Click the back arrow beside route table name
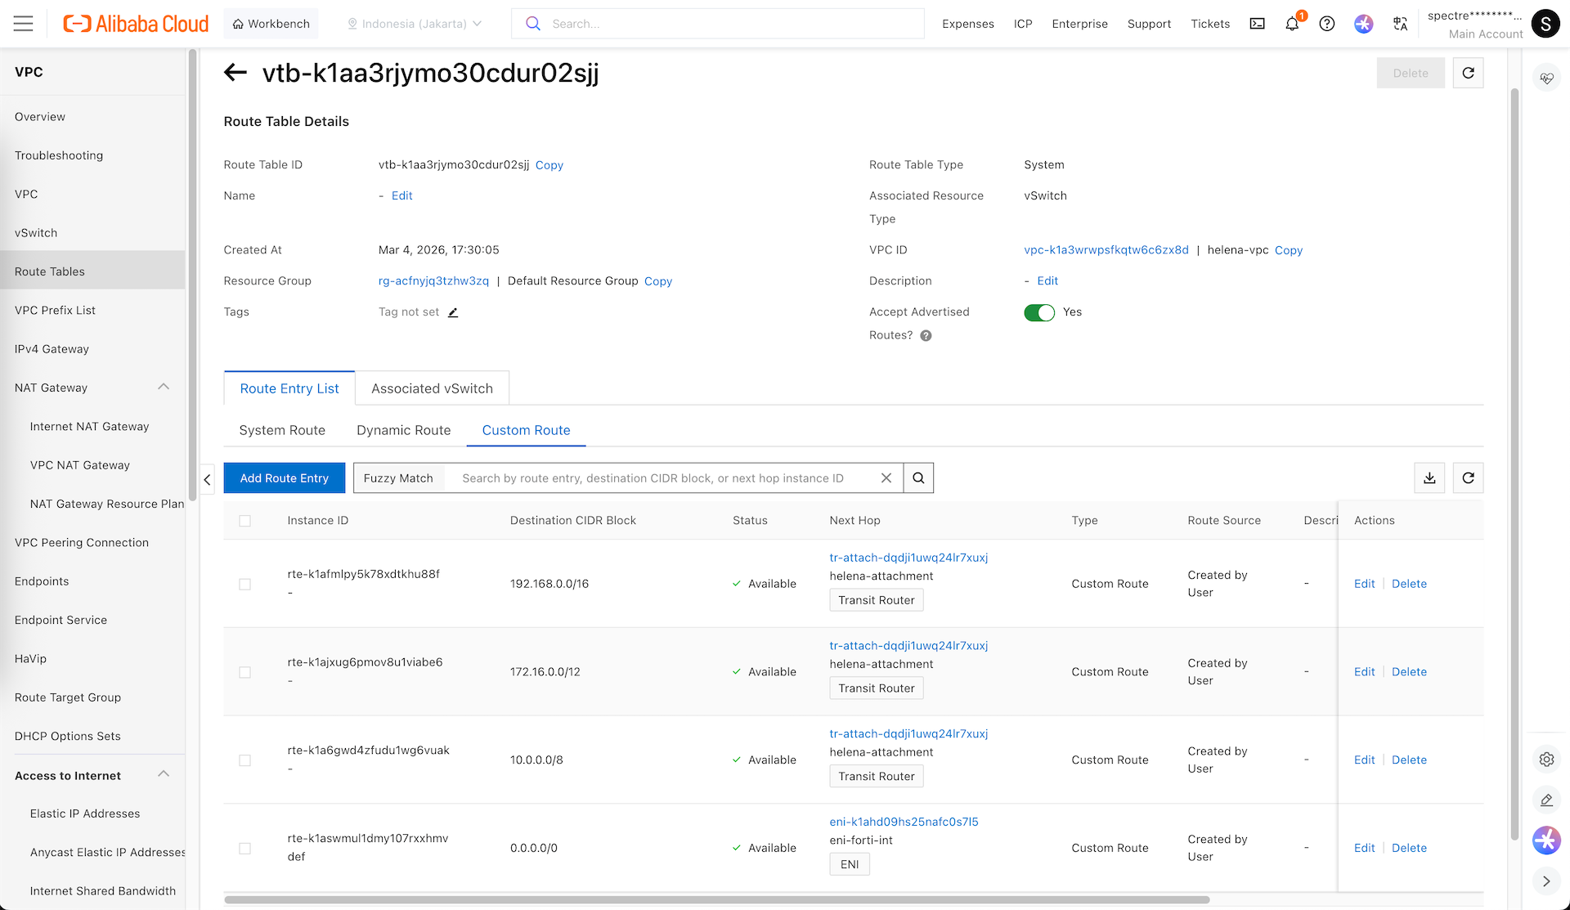 [x=235, y=73]
